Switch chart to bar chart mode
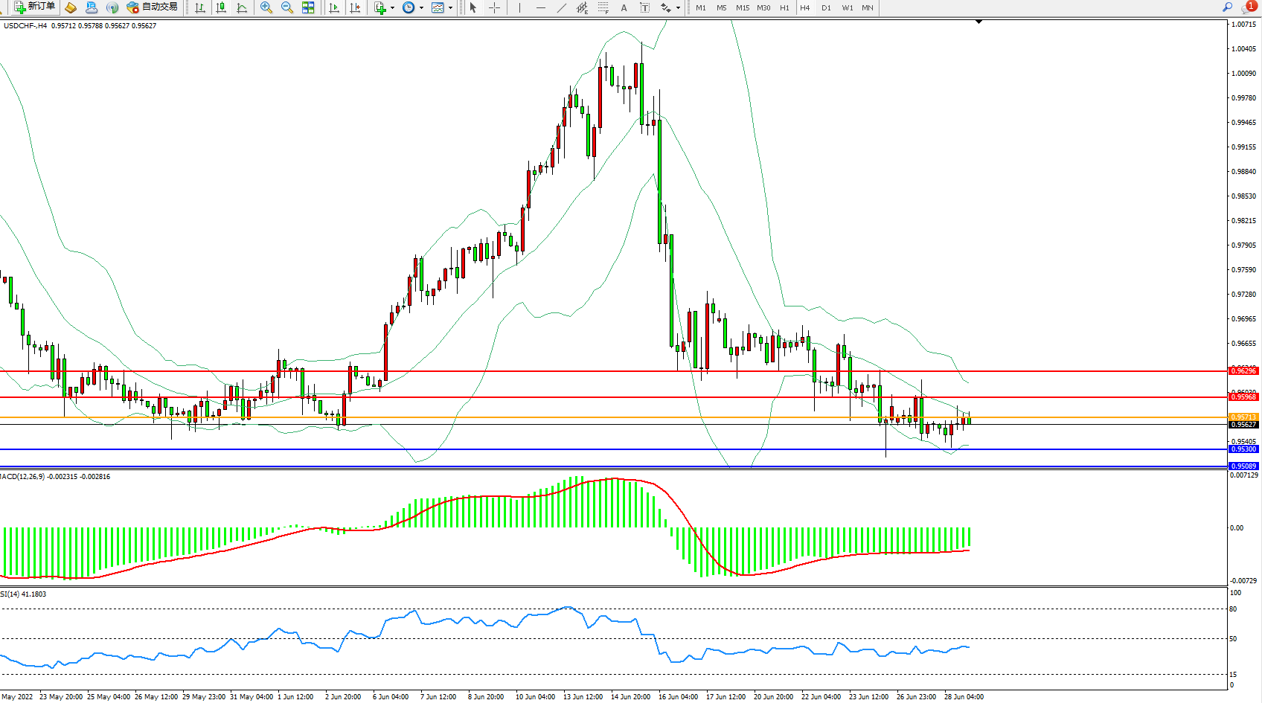This screenshot has height=703, width=1262. 200,7
